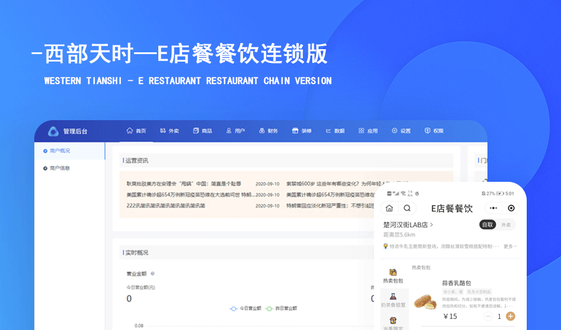Select the 外卖 delivery icon in top nav
This screenshot has width=561, height=330.
[x=163, y=131]
